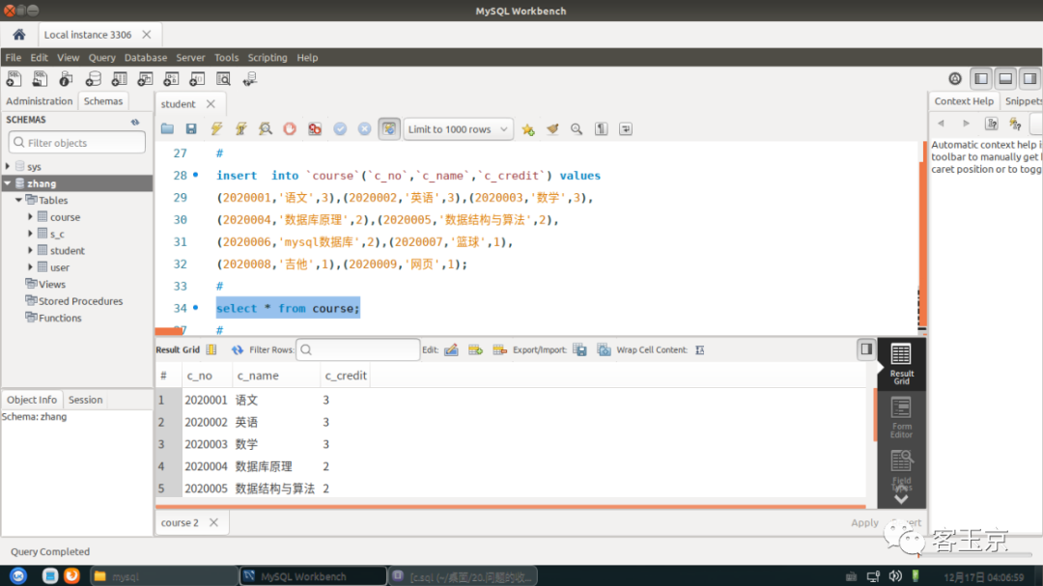The height and width of the screenshot is (586, 1043).
Task: Open the Query menu
Action: click(x=101, y=58)
